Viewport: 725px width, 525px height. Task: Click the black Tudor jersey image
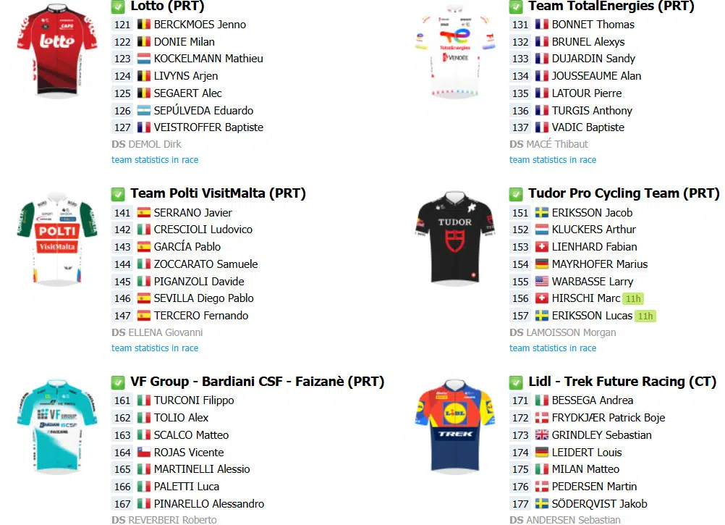click(x=455, y=238)
